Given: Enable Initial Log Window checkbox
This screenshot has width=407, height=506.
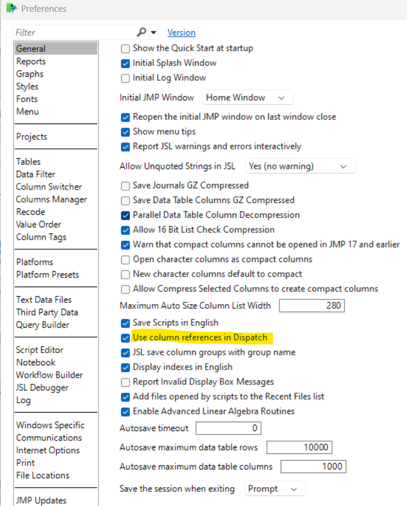Looking at the screenshot, I should click(x=125, y=79).
